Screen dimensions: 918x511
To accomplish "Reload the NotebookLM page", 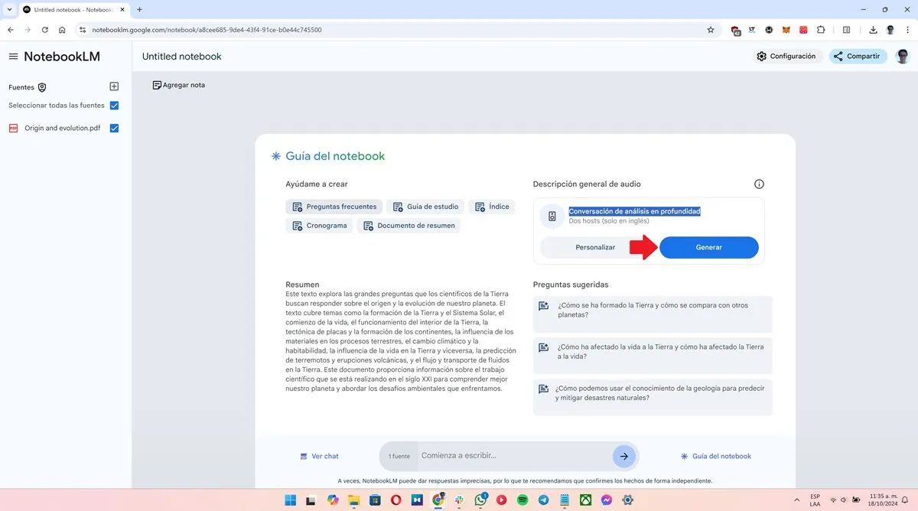I will tap(45, 30).
